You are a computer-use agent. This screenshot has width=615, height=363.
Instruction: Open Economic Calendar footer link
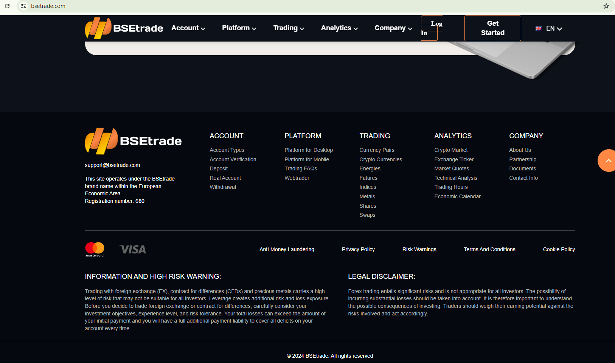click(457, 196)
